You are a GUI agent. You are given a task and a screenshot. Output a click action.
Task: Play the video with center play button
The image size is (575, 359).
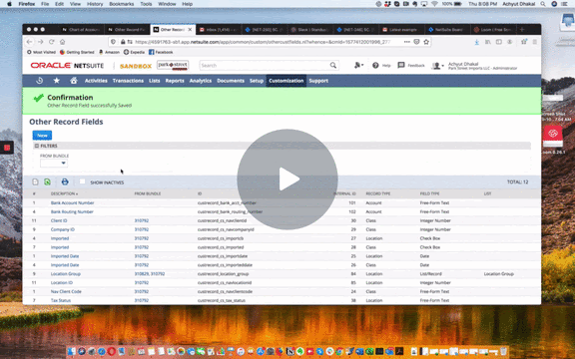[x=287, y=179]
